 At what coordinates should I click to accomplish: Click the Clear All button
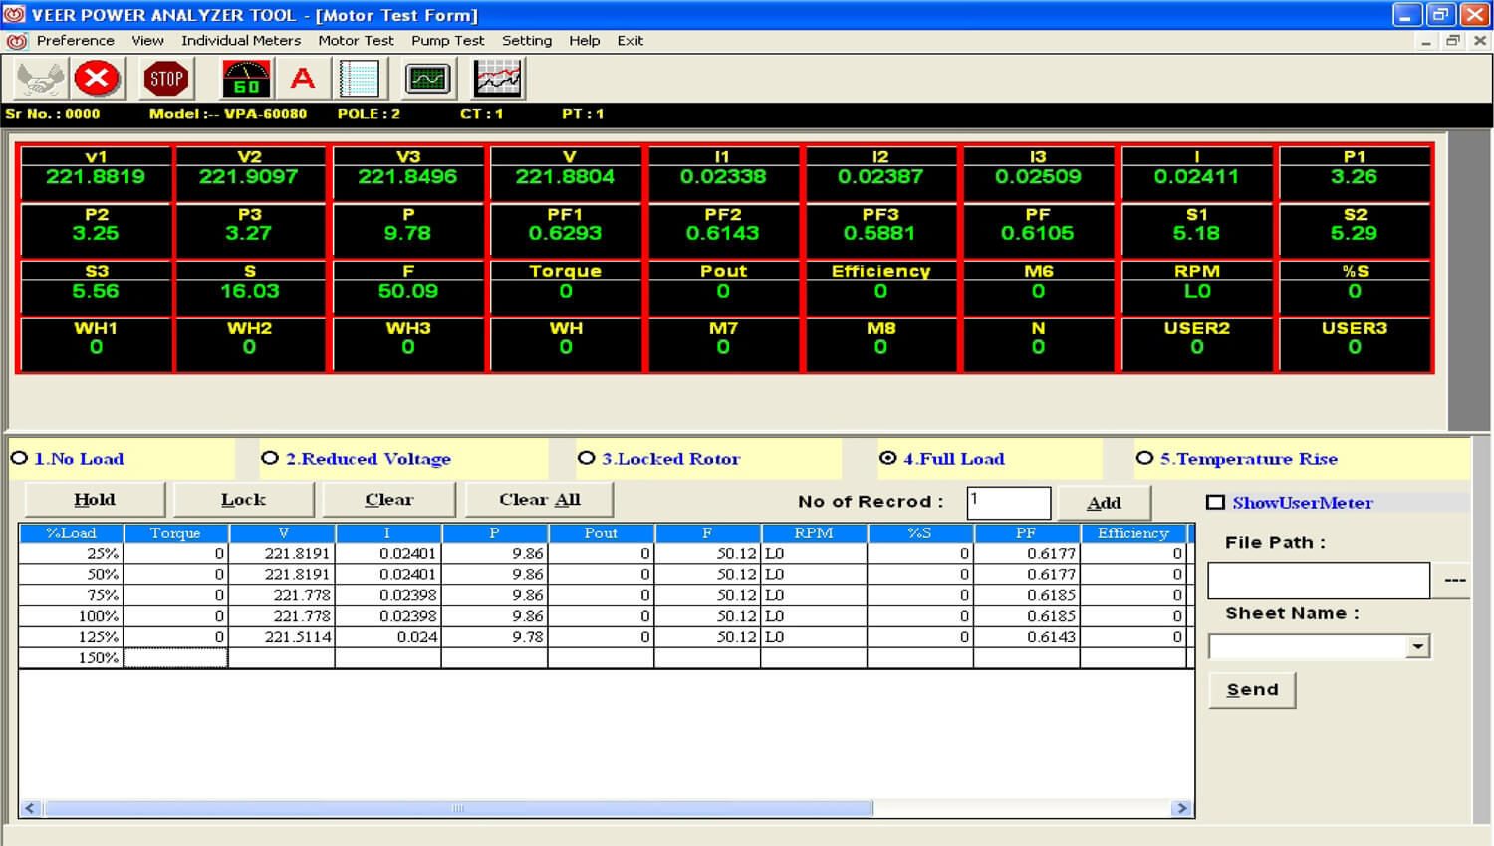[x=539, y=500]
